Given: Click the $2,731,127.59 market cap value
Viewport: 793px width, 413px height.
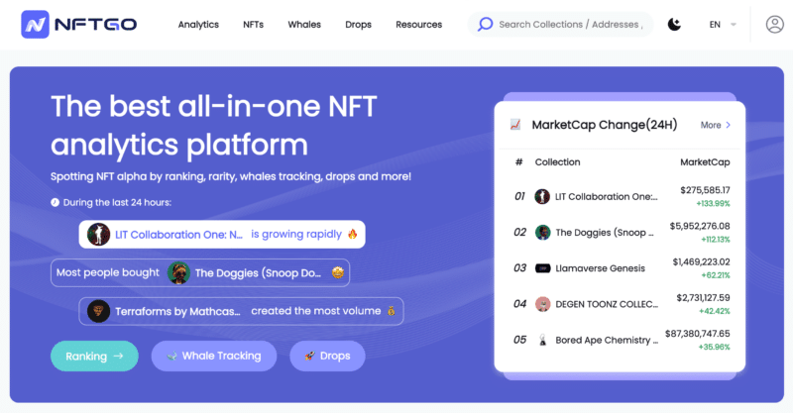Looking at the screenshot, I should pyautogui.click(x=703, y=298).
